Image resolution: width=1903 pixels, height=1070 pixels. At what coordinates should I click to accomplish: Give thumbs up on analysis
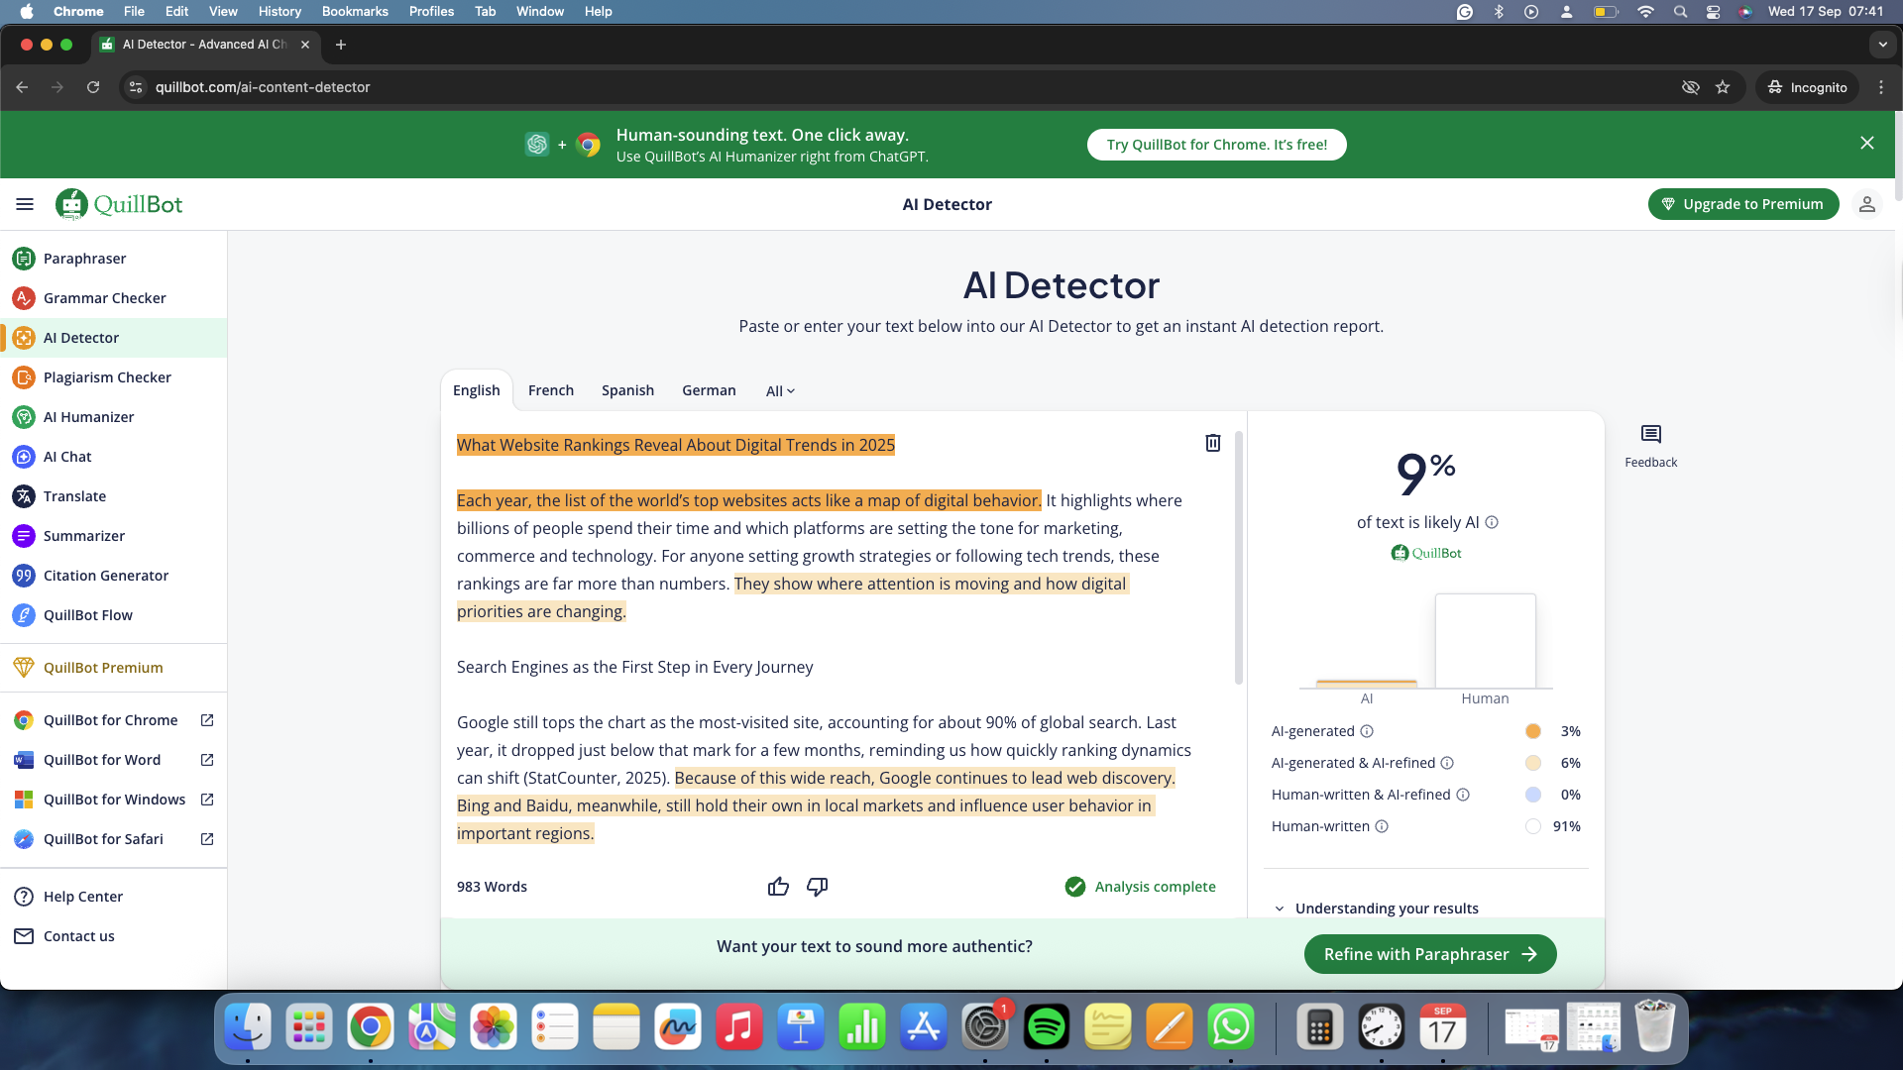tap(778, 887)
